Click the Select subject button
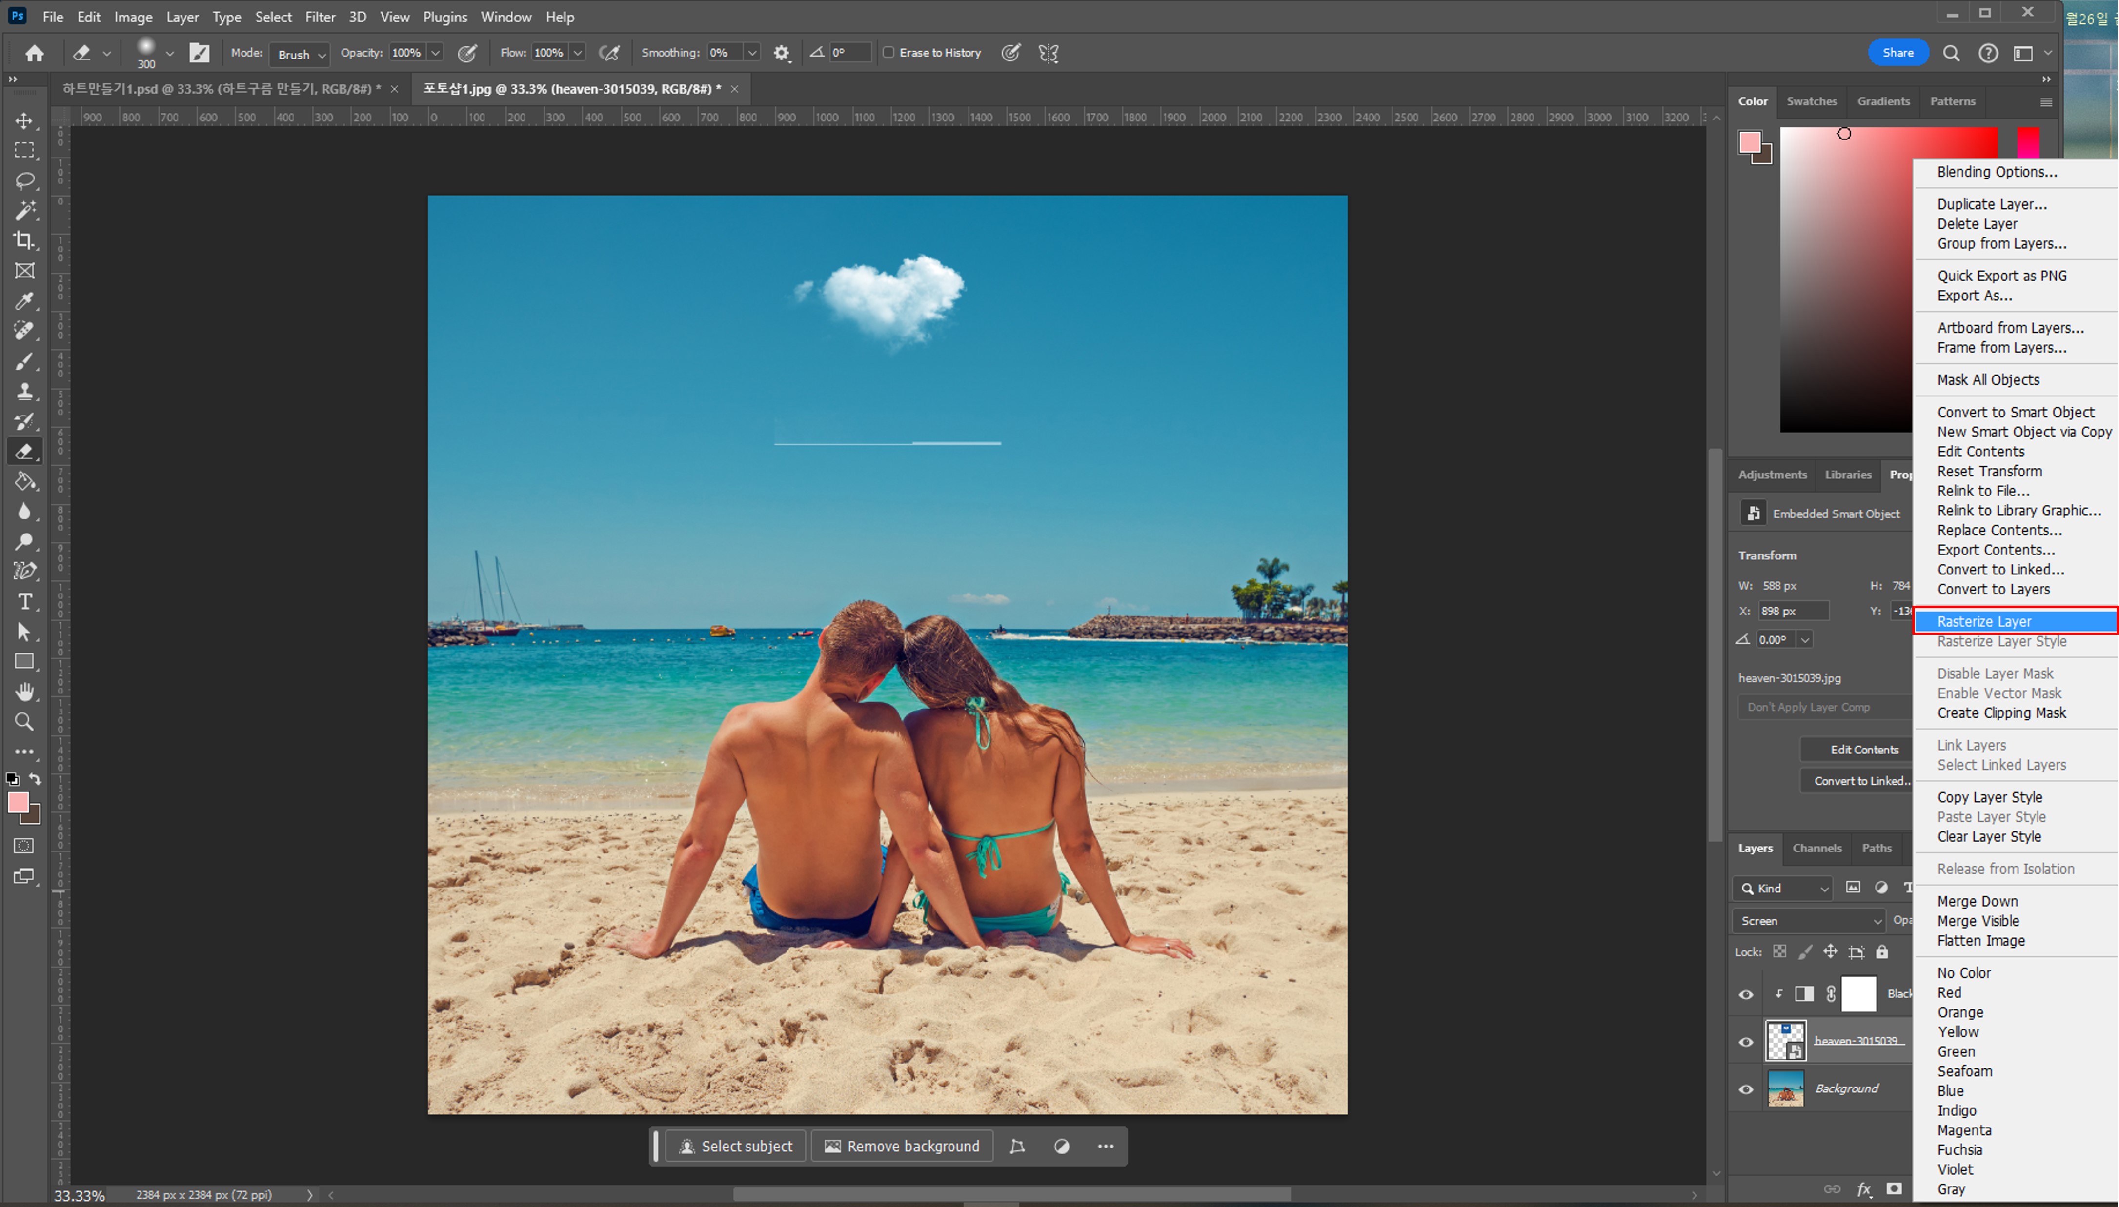This screenshot has width=2119, height=1207. click(x=736, y=1147)
